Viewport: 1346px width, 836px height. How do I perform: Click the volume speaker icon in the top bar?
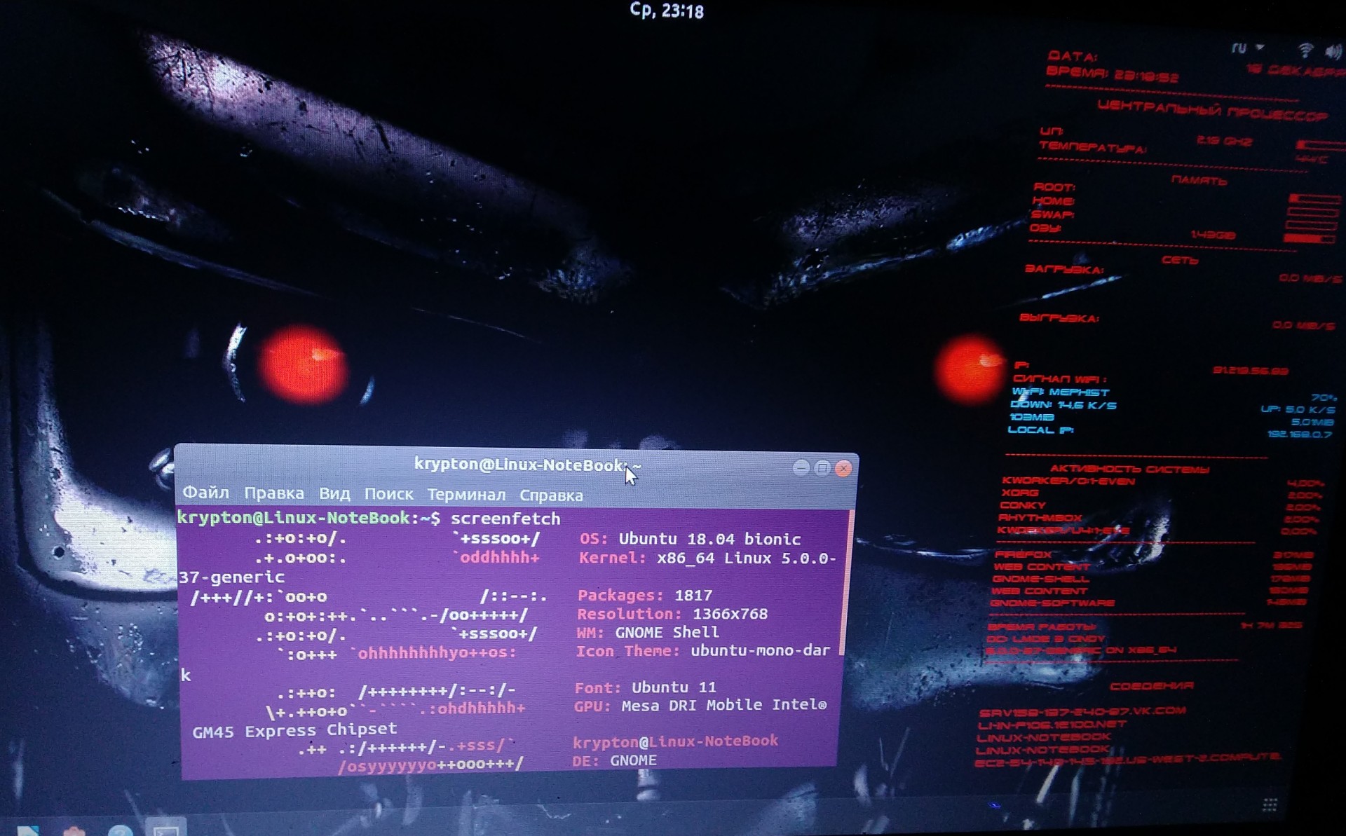[x=1333, y=51]
